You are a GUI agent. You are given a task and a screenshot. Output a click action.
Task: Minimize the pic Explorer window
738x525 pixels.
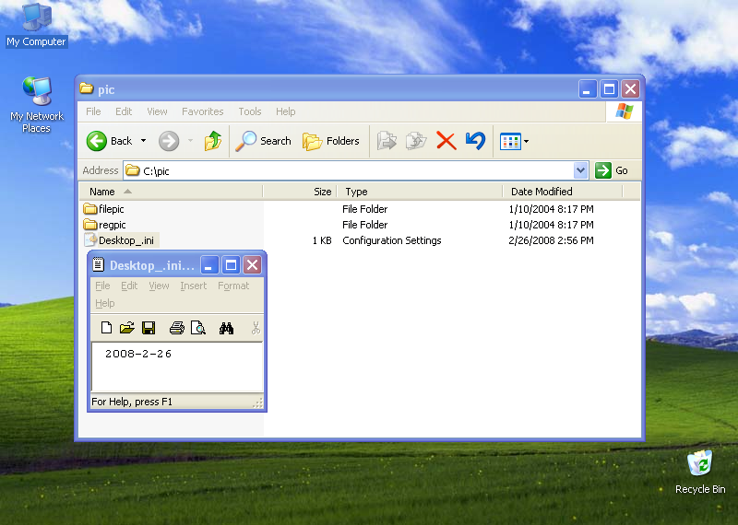pyautogui.click(x=588, y=88)
